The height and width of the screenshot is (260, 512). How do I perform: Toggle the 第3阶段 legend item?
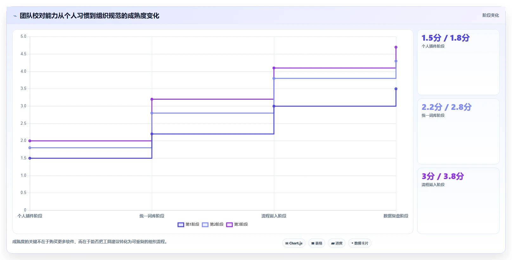click(x=237, y=224)
